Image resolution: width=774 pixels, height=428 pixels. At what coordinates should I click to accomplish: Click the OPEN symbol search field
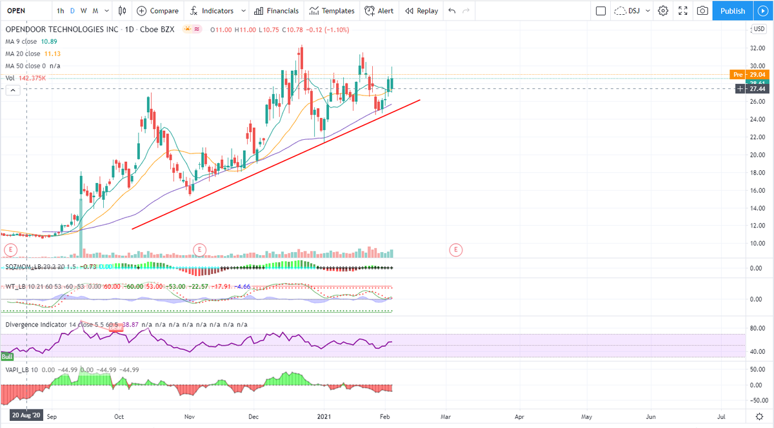click(26, 11)
